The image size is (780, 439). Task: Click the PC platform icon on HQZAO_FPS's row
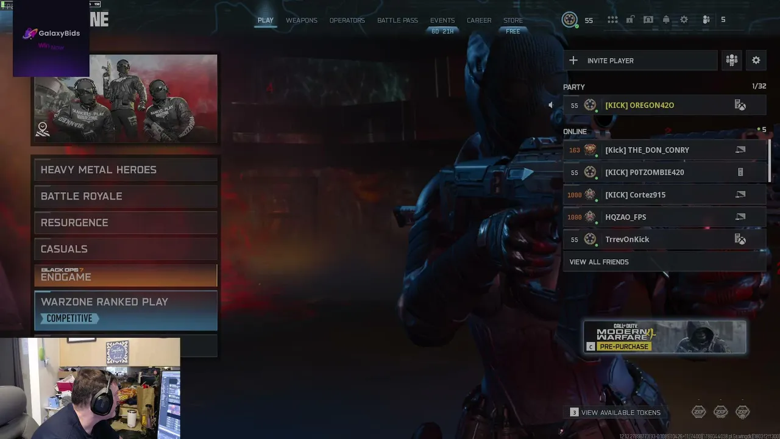click(x=740, y=217)
